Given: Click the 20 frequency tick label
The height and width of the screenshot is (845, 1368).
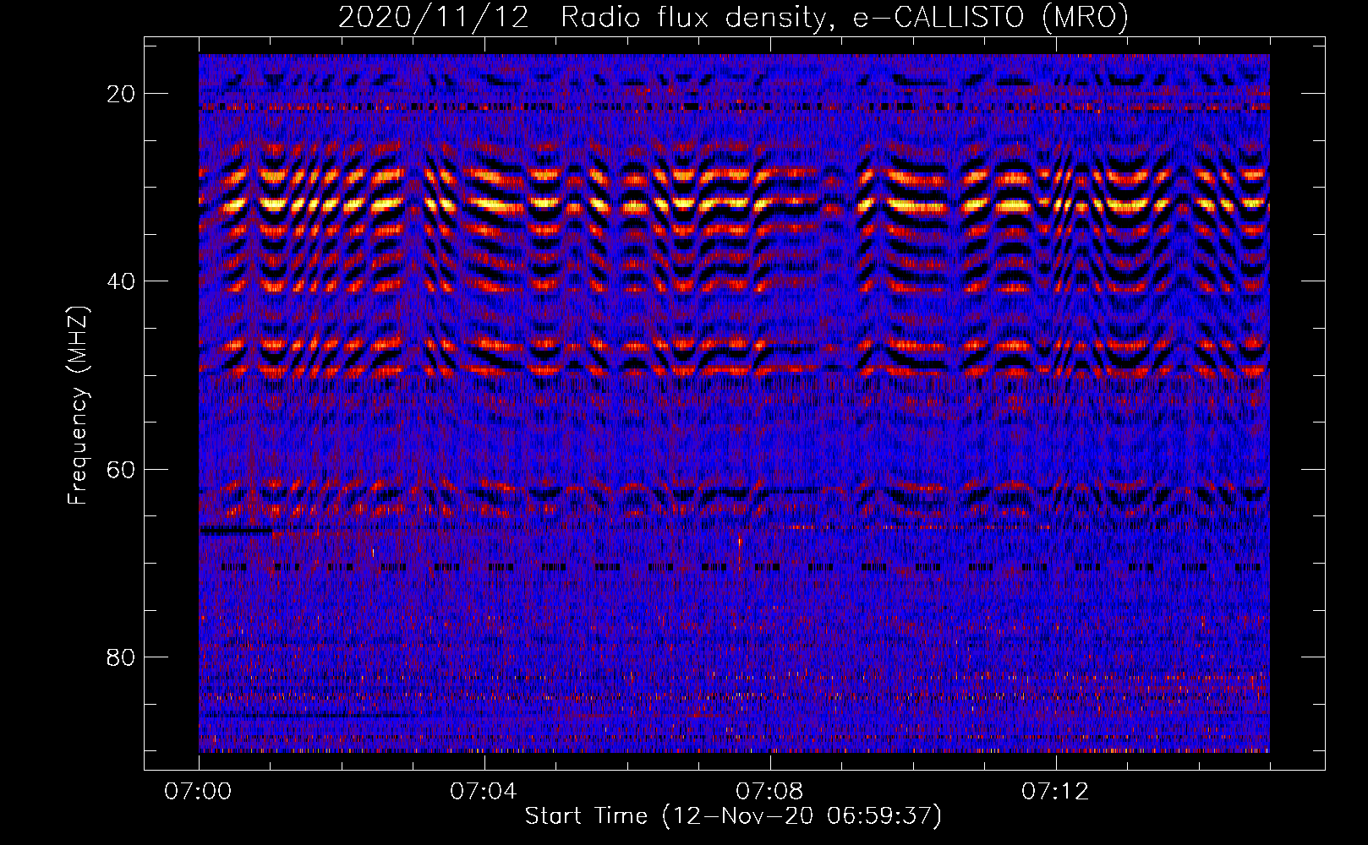Looking at the screenshot, I should 122,93.
